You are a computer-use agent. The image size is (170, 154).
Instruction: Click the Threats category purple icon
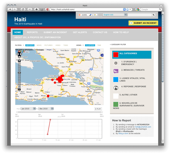tap(116, 71)
